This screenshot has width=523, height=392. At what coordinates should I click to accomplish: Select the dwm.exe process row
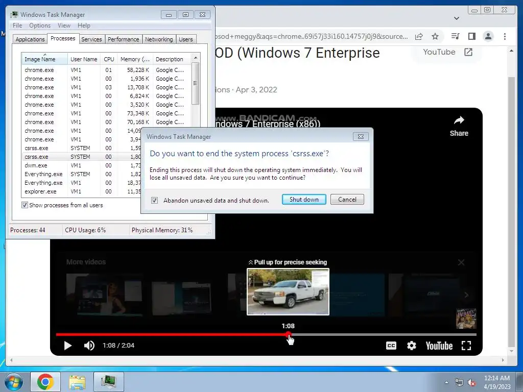[x=82, y=165]
